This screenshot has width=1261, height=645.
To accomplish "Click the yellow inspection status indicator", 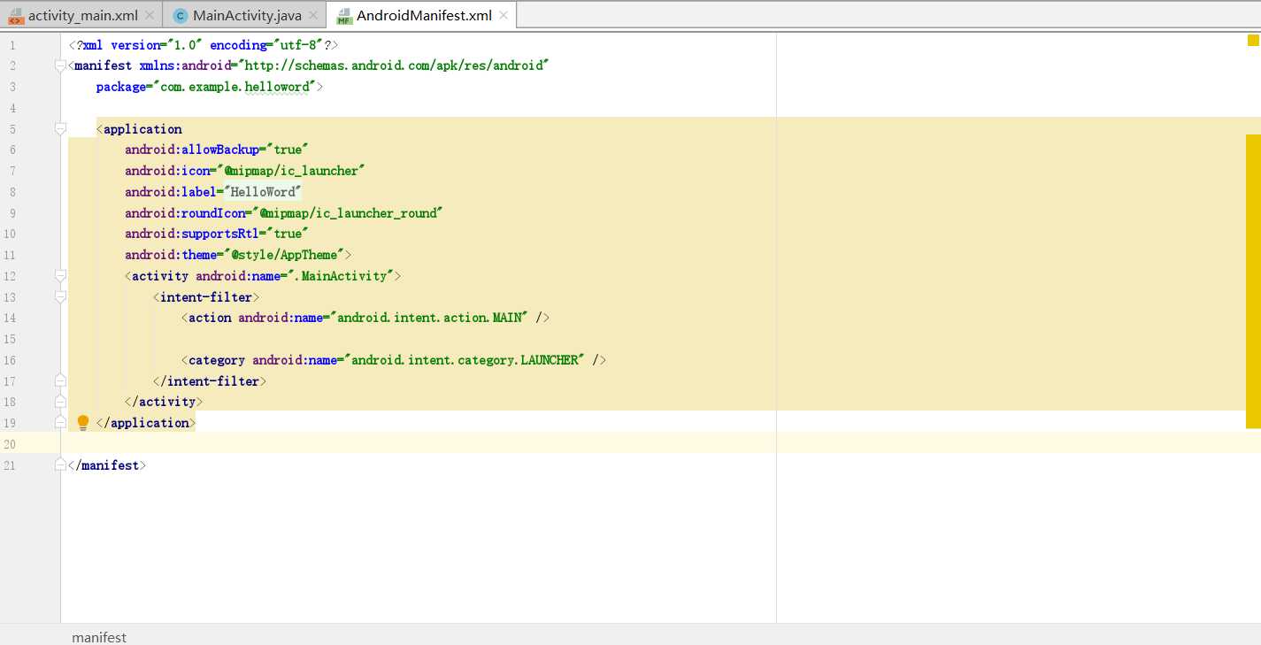I will (x=1253, y=40).
